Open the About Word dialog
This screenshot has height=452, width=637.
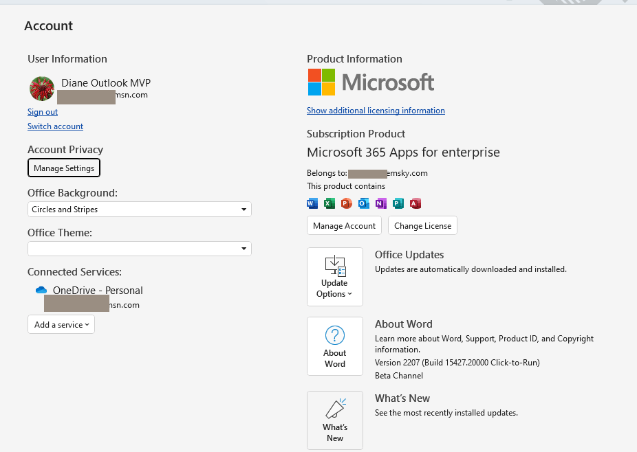point(335,346)
